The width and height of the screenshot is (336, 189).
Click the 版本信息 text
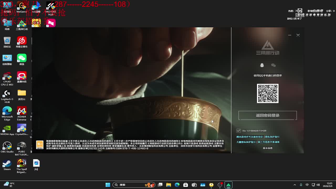[x=267, y=148]
